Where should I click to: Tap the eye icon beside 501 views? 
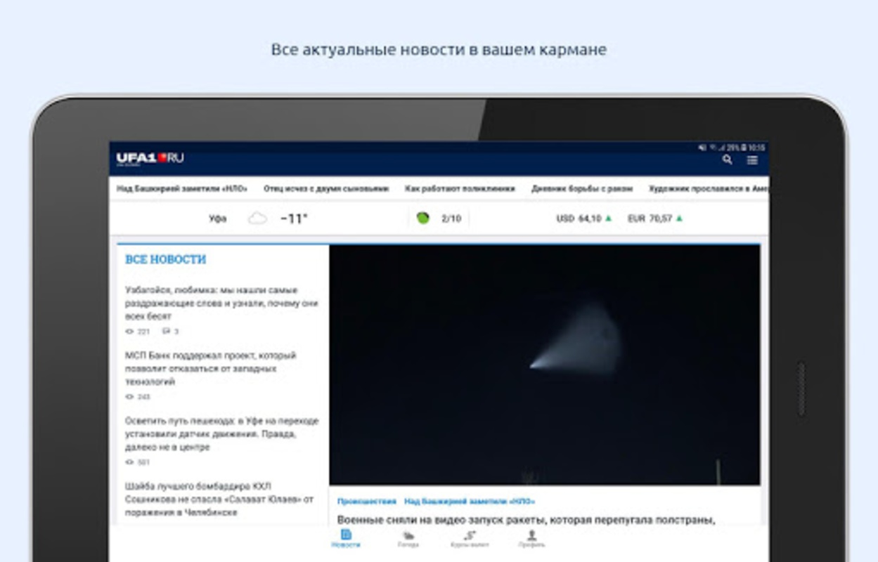click(129, 462)
